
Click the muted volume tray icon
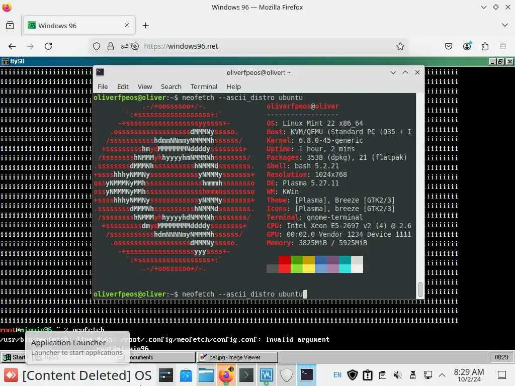pyautogui.click(x=397, y=375)
